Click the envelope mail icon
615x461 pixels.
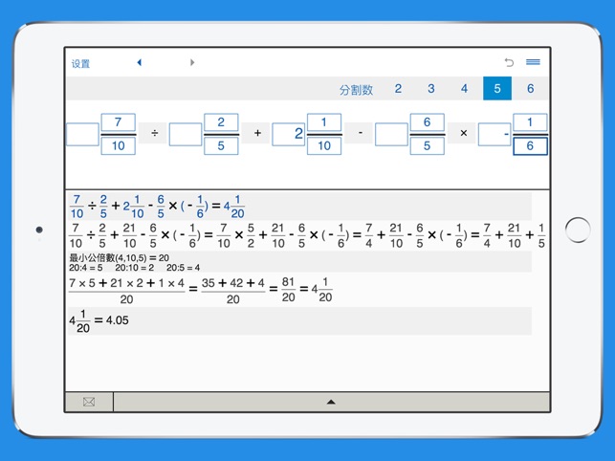coord(89,402)
